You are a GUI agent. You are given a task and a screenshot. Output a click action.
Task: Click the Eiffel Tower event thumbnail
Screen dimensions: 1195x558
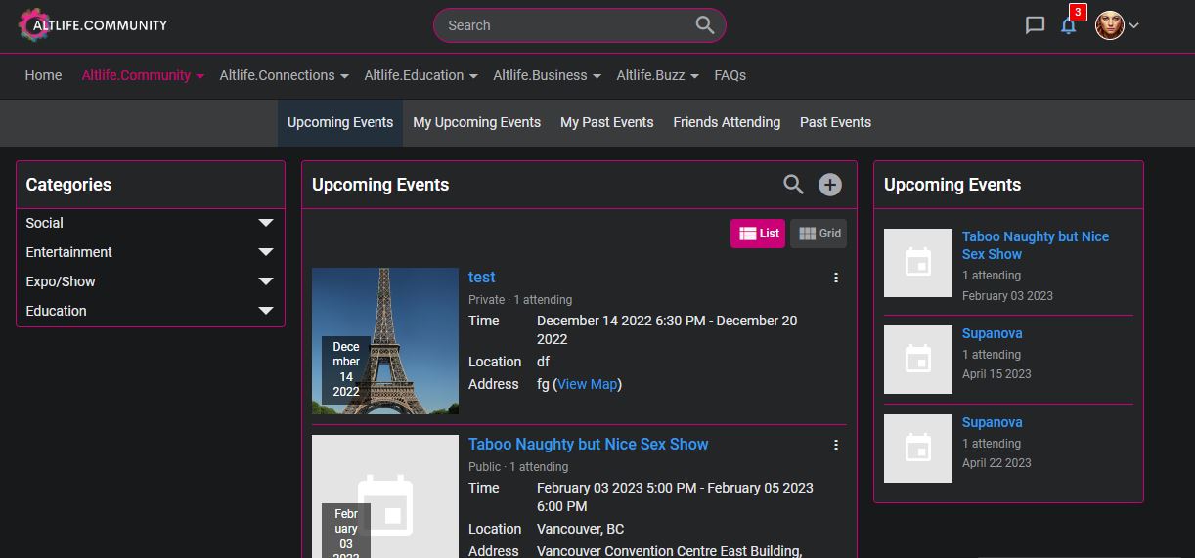click(384, 341)
